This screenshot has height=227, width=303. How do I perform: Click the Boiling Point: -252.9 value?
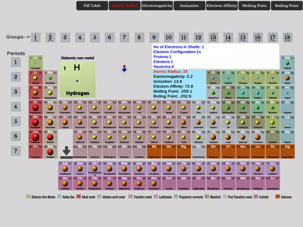click(172, 96)
